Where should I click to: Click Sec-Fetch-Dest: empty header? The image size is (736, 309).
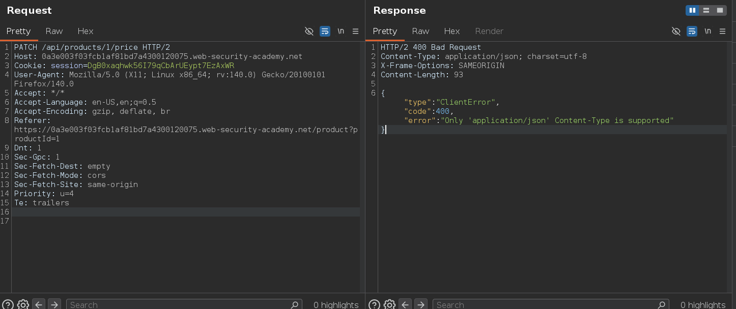pyautogui.click(x=62, y=166)
